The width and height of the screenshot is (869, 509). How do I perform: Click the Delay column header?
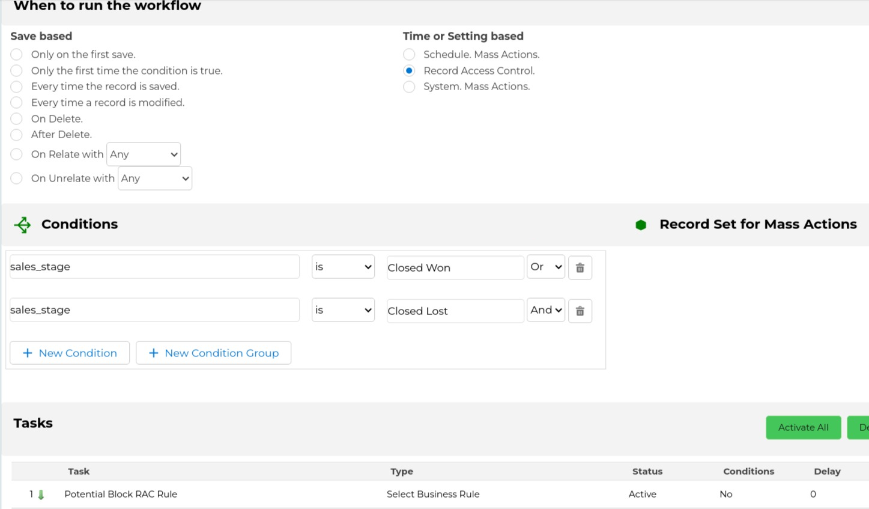(827, 471)
